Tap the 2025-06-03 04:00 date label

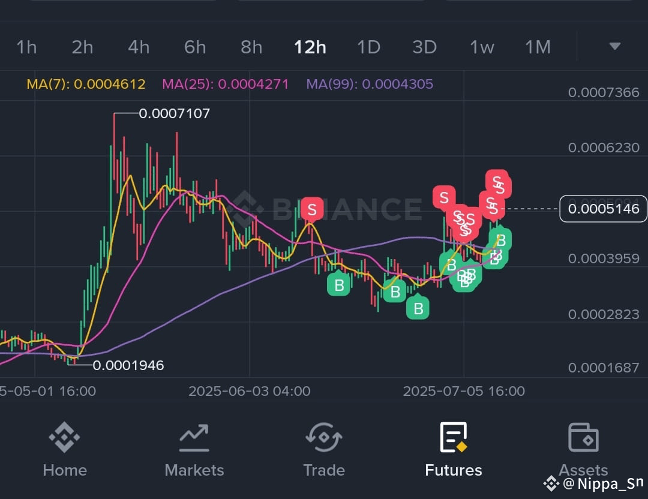pos(249,391)
